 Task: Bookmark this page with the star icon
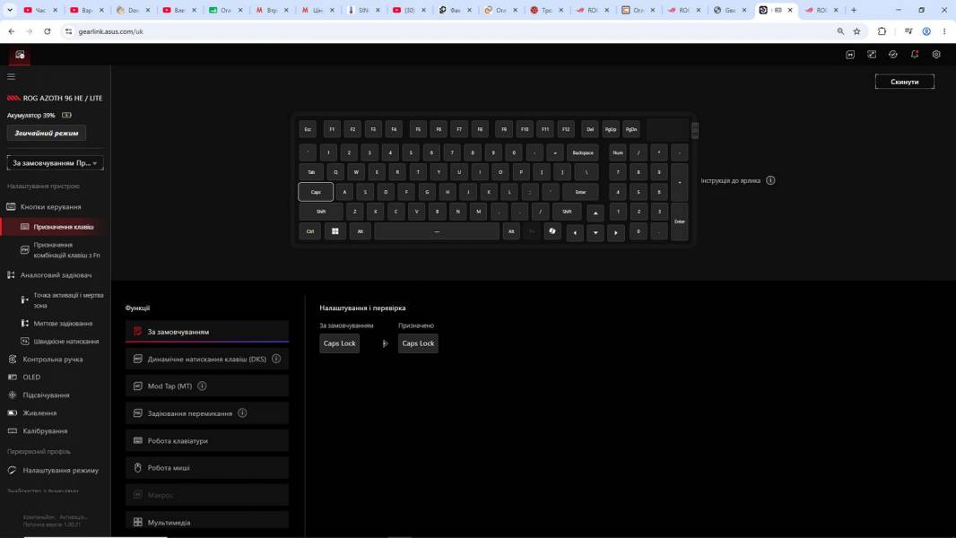click(856, 31)
